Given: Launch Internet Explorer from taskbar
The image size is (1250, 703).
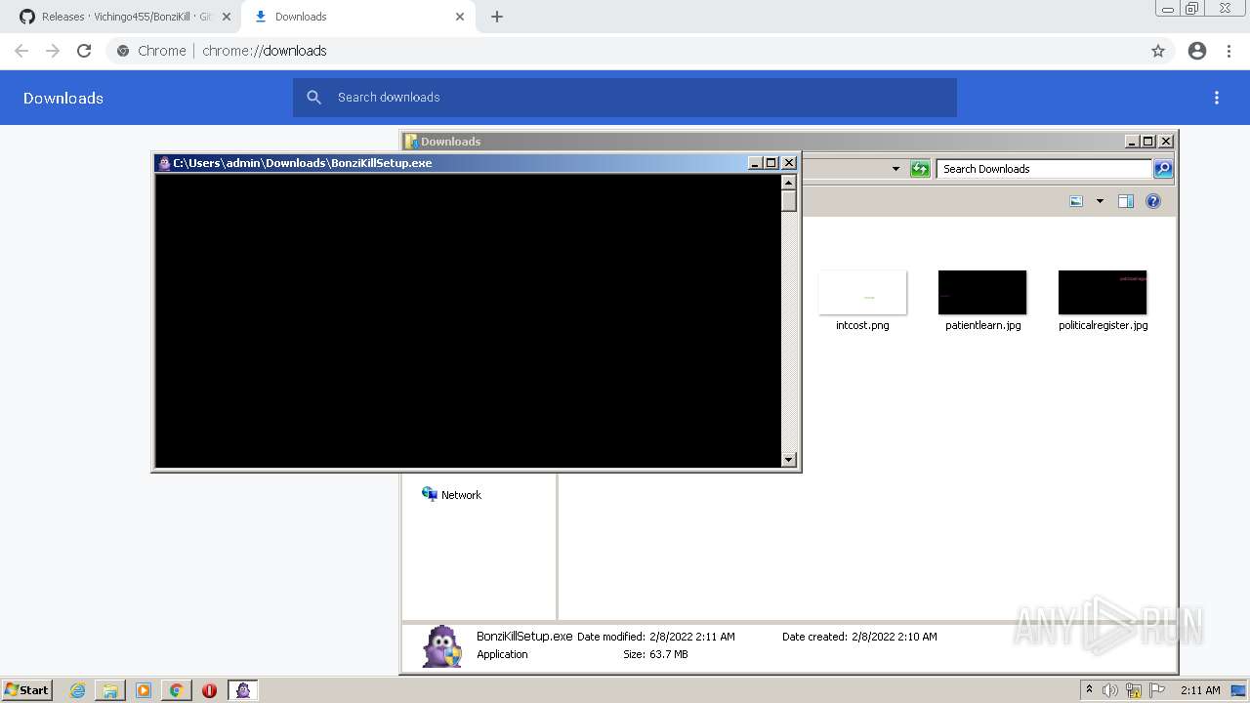Looking at the screenshot, I should [x=78, y=690].
